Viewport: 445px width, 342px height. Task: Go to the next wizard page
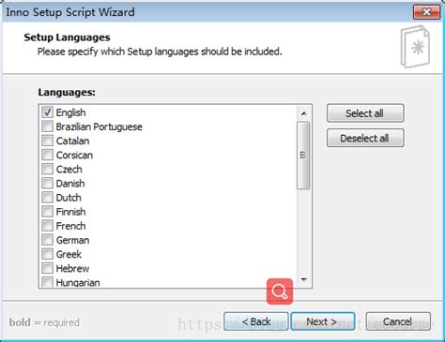(x=322, y=321)
